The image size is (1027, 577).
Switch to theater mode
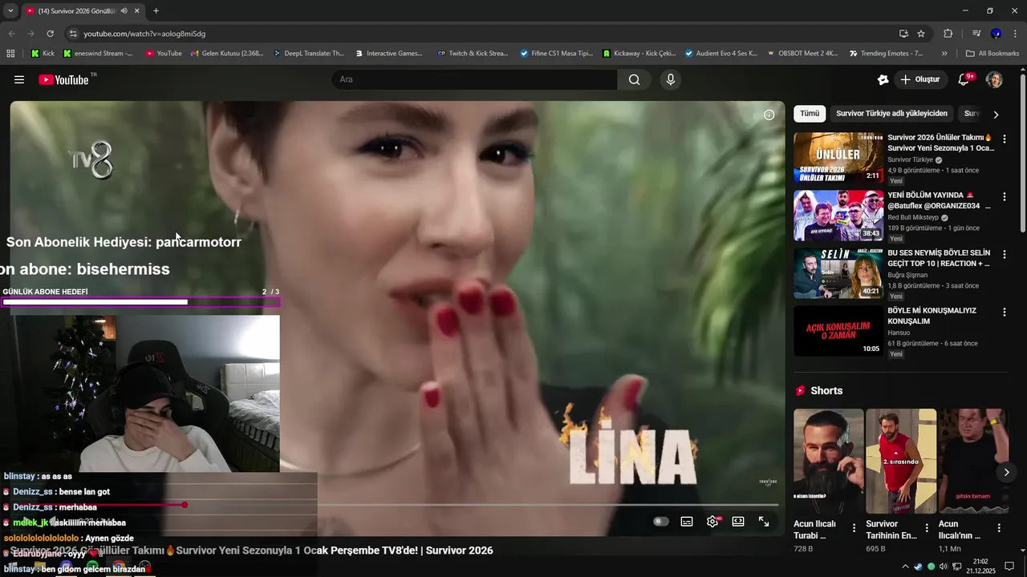pyautogui.click(x=738, y=521)
